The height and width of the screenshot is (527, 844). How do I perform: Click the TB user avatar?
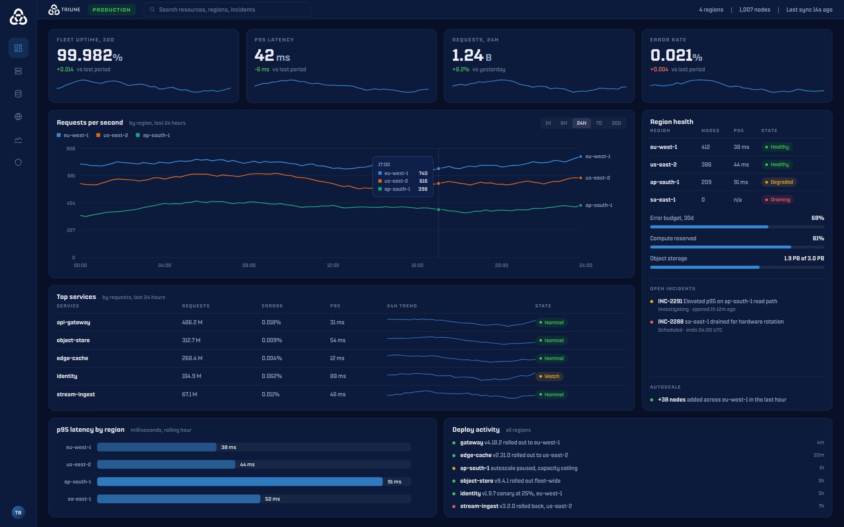click(x=18, y=513)
